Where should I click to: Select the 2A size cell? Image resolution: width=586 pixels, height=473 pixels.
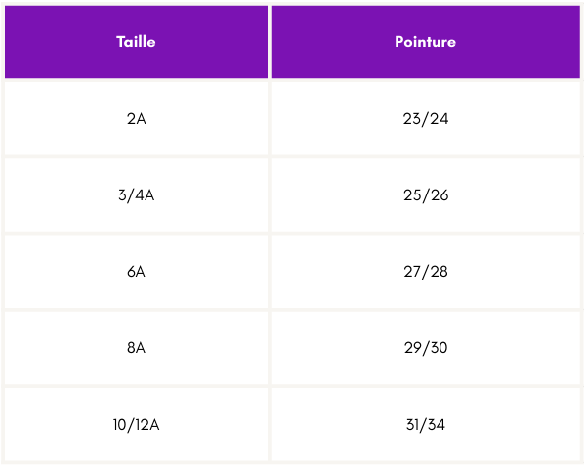136,119
